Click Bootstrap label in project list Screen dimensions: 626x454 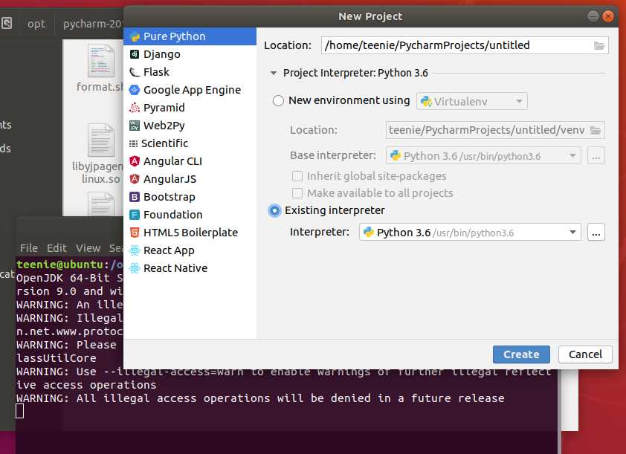point(170,197)
